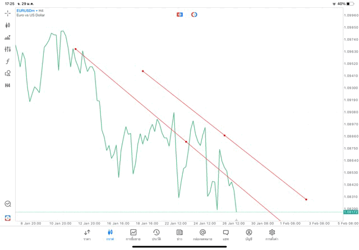The image size is (359, 250).
Task: Toggle the circular red-blue trade icon
Action: [x=194, y=14]
